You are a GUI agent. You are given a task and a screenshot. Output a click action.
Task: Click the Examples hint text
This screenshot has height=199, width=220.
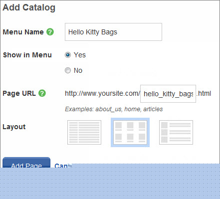(114, 109)
